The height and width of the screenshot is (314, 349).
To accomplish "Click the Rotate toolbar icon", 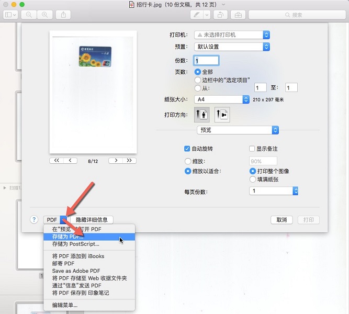I will (x=220, y=15).
